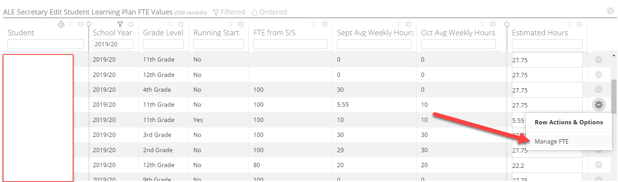Focus the Student column search field
Screen dimensions: 618x182
[x=46, y=44]
